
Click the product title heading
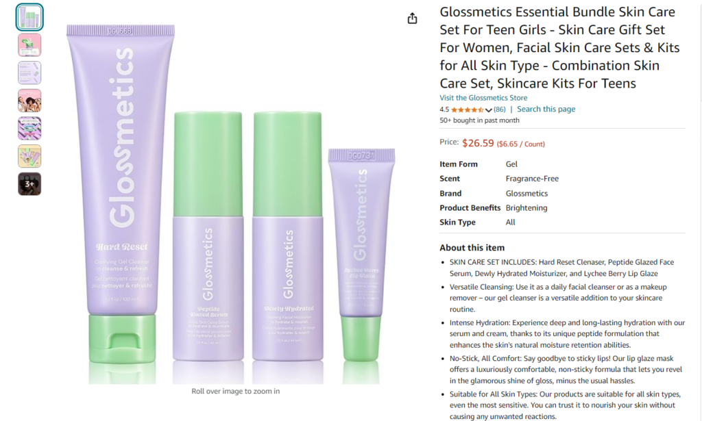pyautogui.click(x=559, y=47)
